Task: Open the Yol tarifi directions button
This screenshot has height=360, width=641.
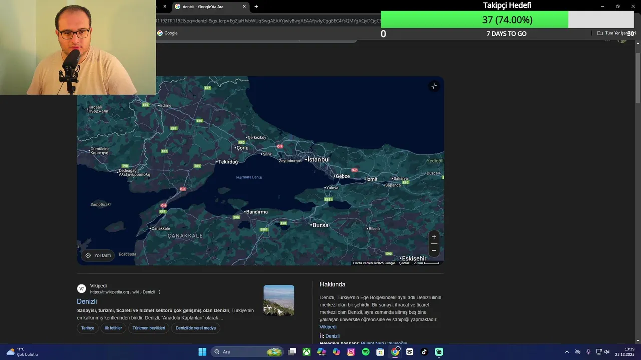Action: coord(98,255)
